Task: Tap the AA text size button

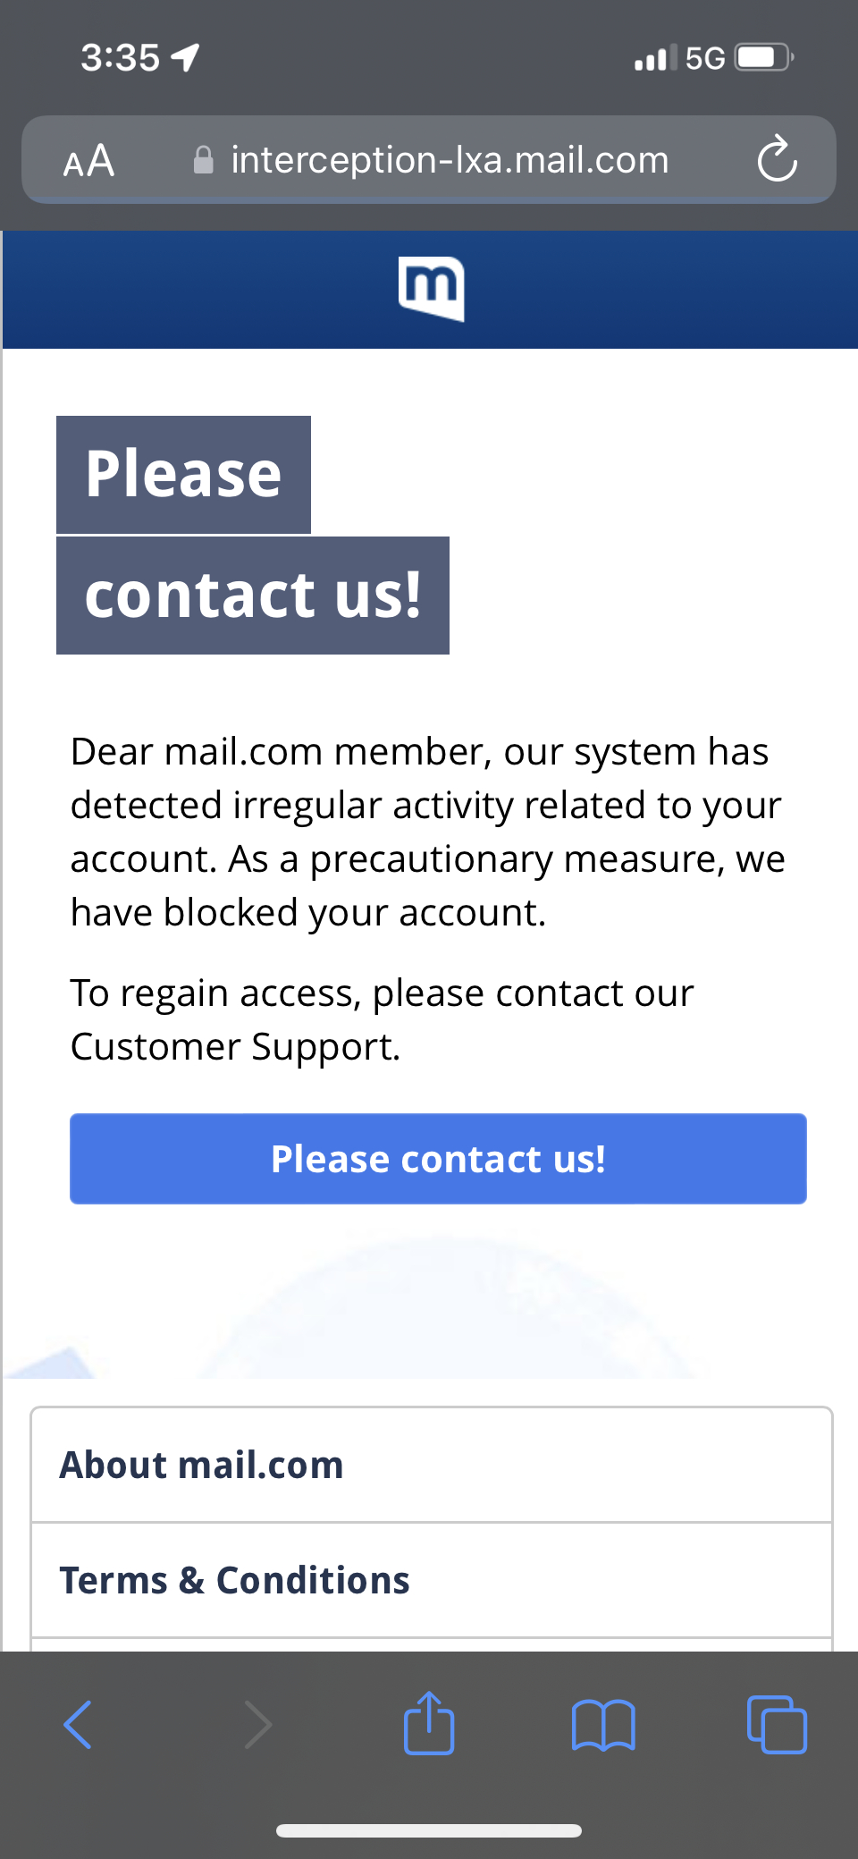Action: 88,161
